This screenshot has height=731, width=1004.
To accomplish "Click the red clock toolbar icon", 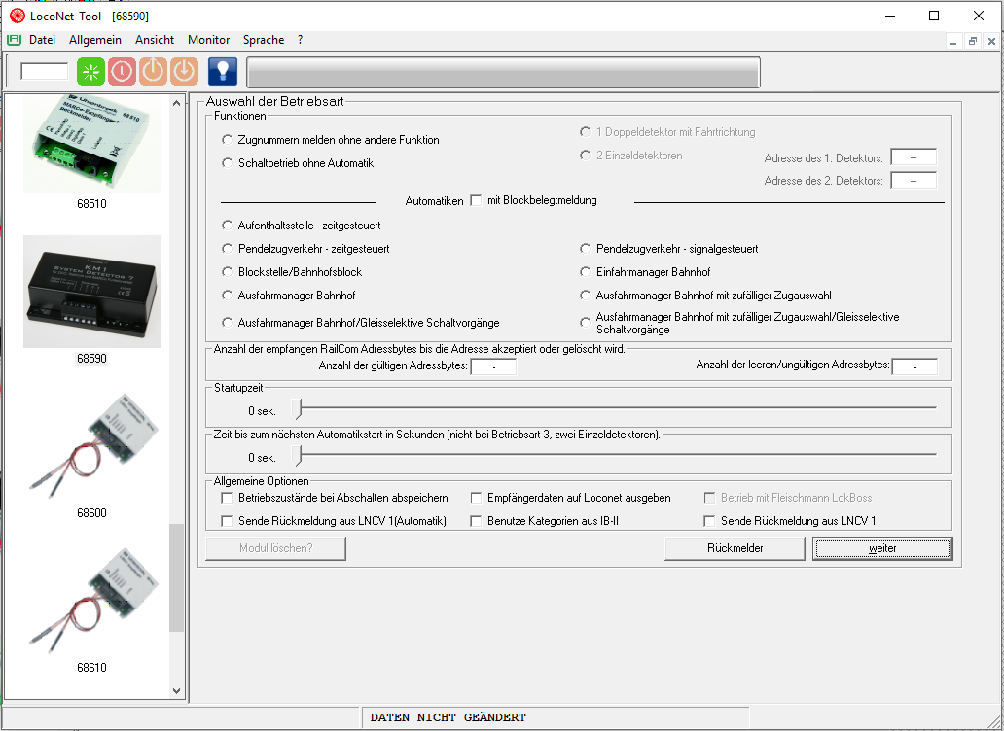I will tap(122, 72).
